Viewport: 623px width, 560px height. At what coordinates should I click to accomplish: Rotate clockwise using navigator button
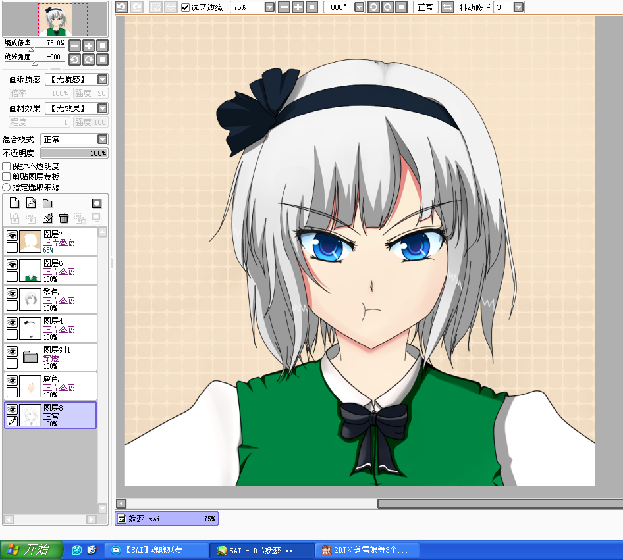click(89, 59)
